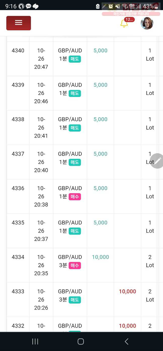163x351 pixels.
Task: Click the 10,000 green amount in row 4334
Action: point(100,257)
